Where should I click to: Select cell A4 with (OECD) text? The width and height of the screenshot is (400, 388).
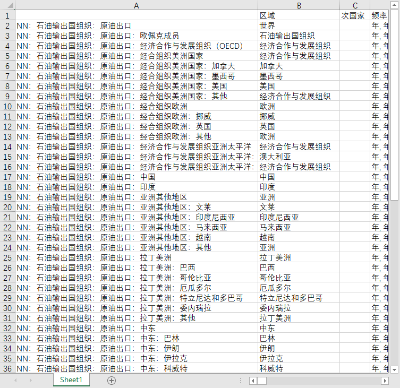[137, 46]
